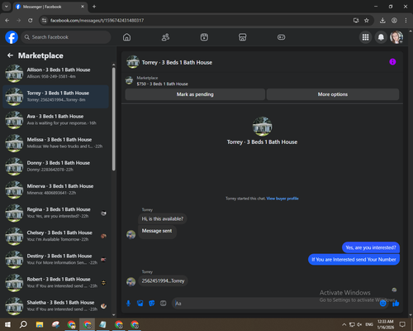Open the browser downloads icon
Screen dimensions: 413x331
point(382,21)
